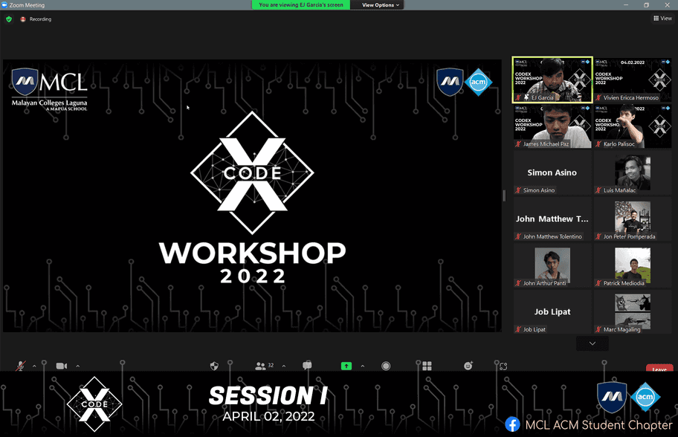678x437 pixels.
Task: Click the Record circle icon
Action: pyautogui.click(x=386, y=366)
